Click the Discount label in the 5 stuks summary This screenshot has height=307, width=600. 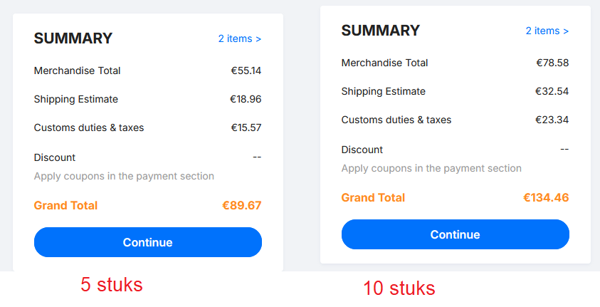tap(55, 157)
